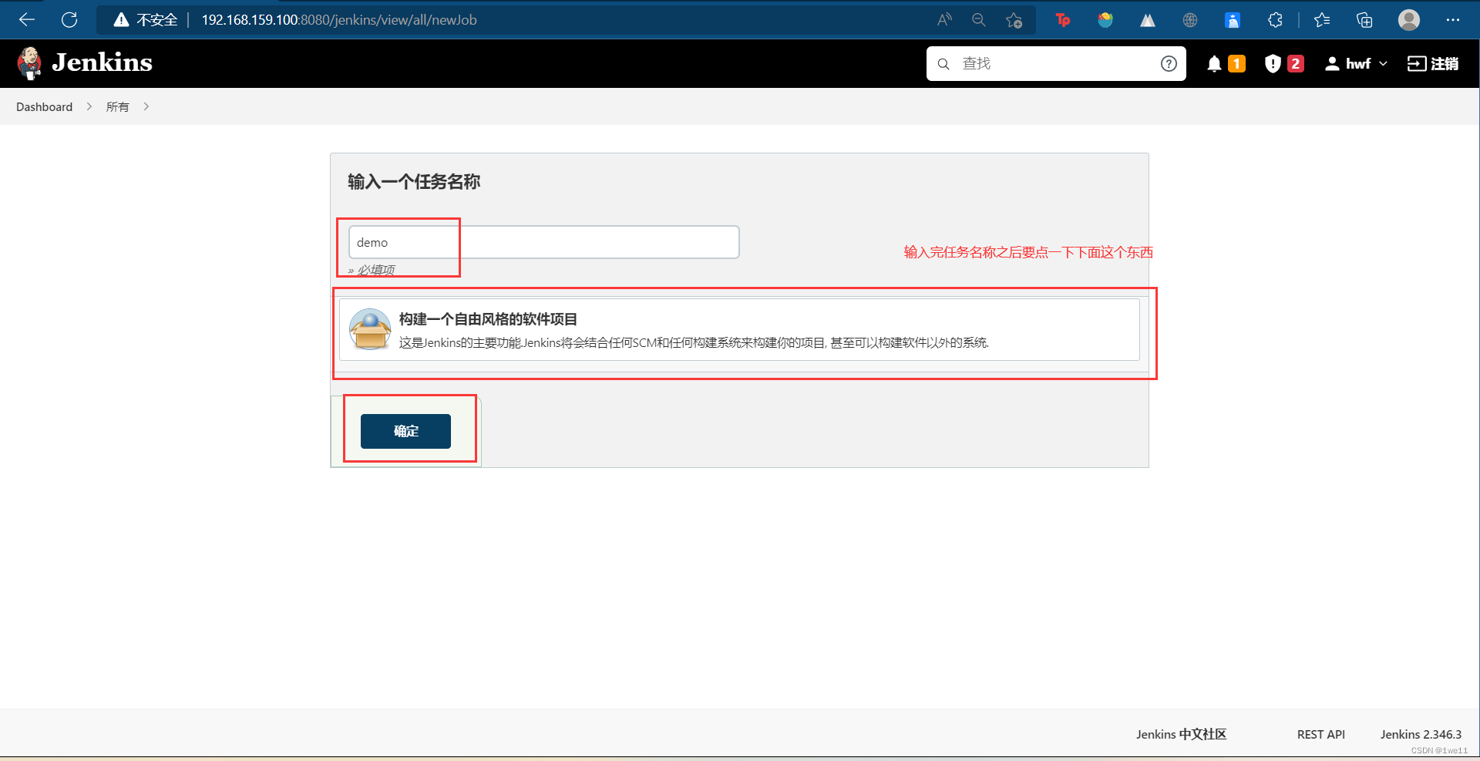Open the browser extensions puzzle icon
1480x761 pixels.
[1275, 20]
